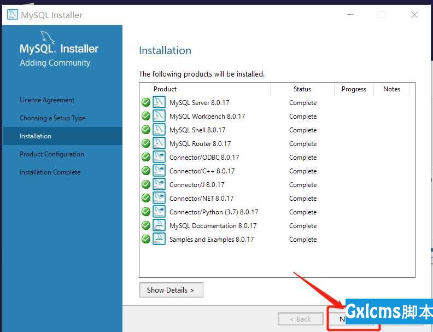Select the Connector/C++ 8.0.17 row text
Image resolution: width=433 pixels, height=332 pixels.
202,171
